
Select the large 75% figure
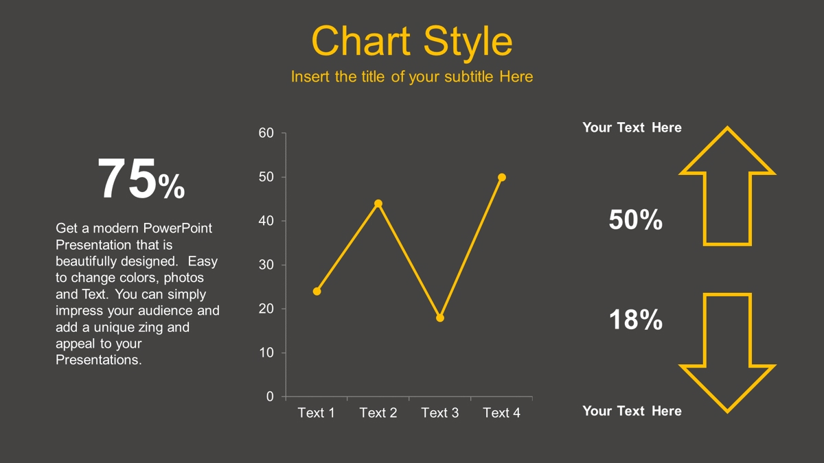tap(141, 179)
